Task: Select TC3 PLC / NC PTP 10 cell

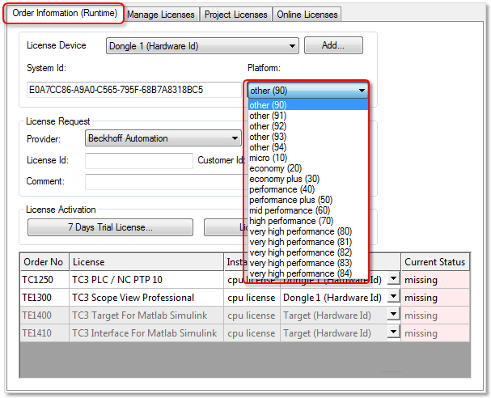Action: point(146,280)
